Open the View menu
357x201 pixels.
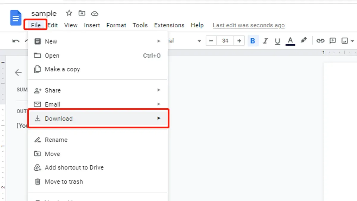pyautogui.click(x=71, y=25)
